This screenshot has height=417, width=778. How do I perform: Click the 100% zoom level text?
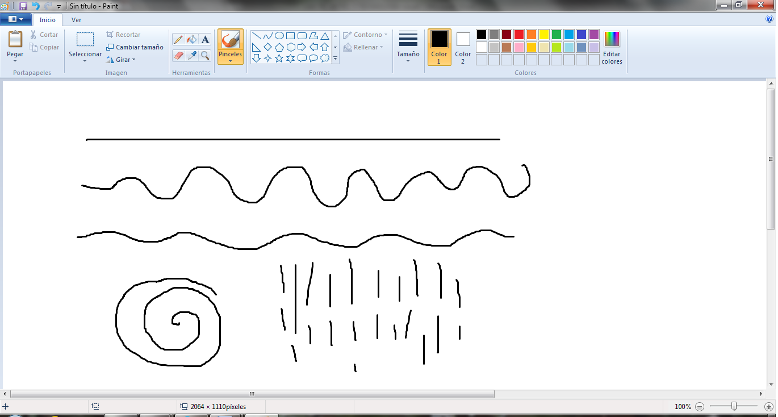point(683,407)
